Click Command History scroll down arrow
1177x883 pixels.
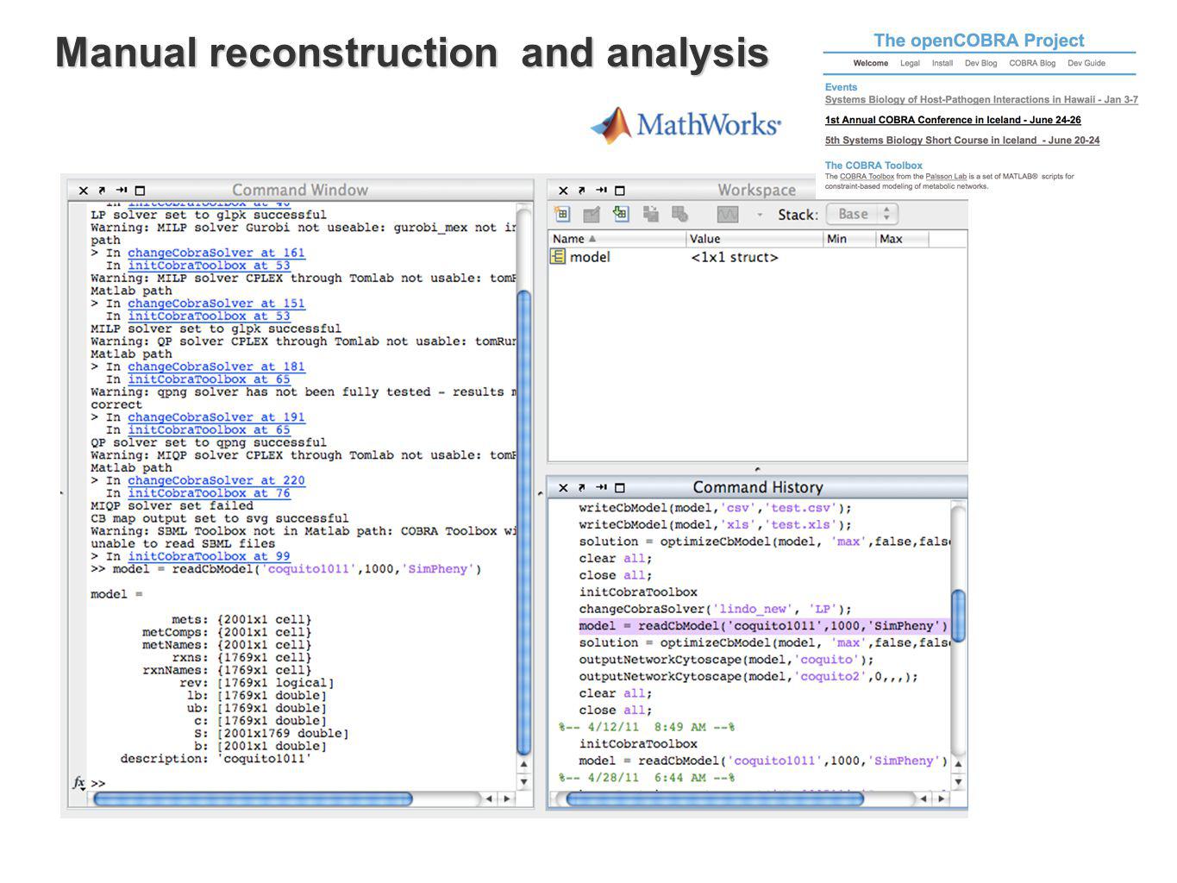click(958, 782)
